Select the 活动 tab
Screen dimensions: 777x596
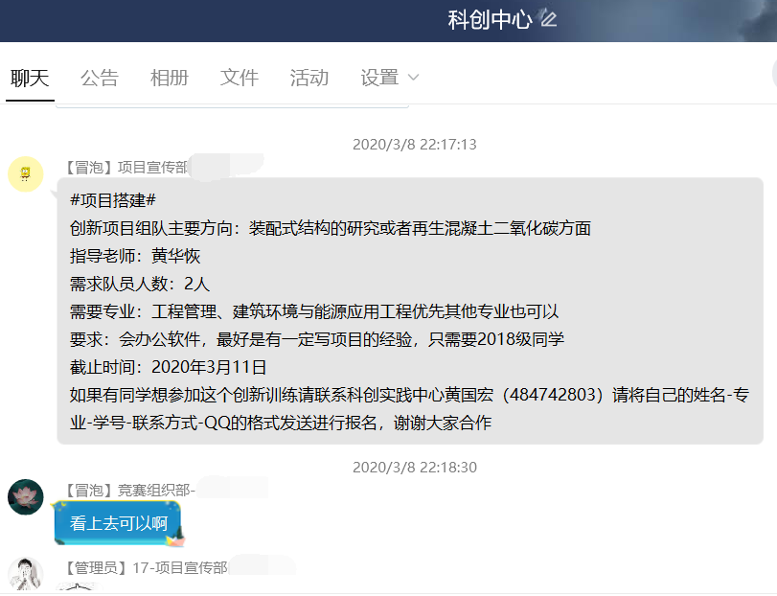coord(309,79)
